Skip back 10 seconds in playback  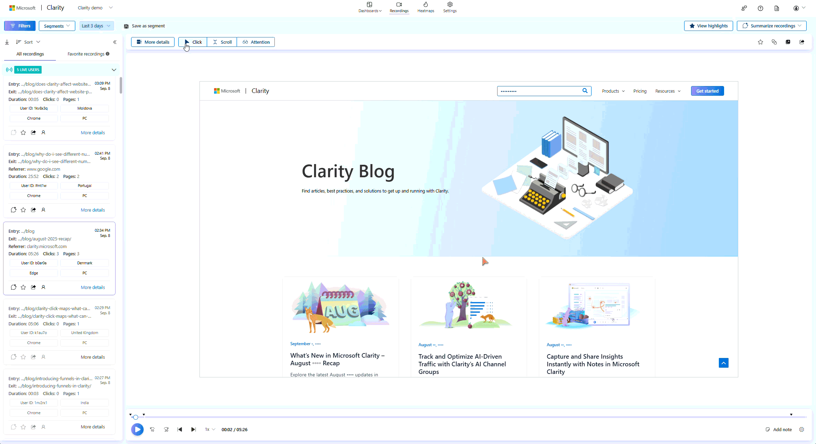(x=152, y=429)
